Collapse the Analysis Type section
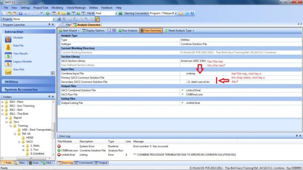303x170 pixels. tap(59, 36)
